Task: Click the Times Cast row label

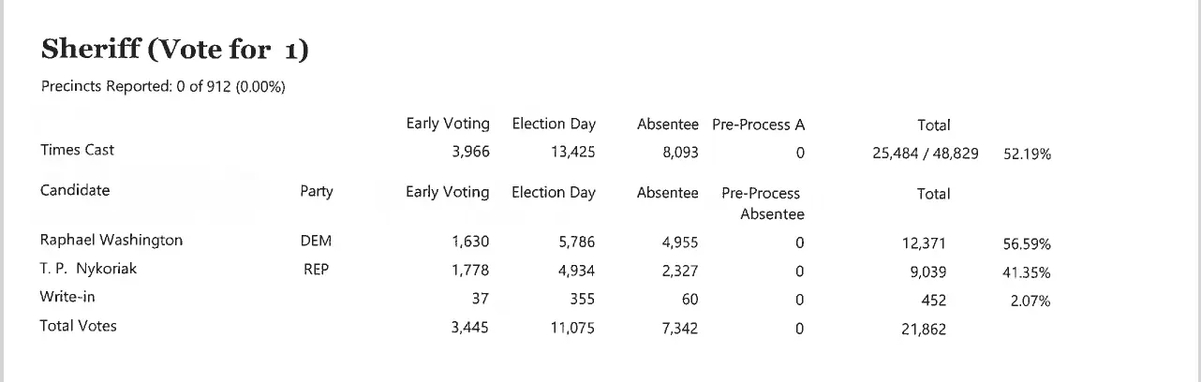Action: pos(77,150)
